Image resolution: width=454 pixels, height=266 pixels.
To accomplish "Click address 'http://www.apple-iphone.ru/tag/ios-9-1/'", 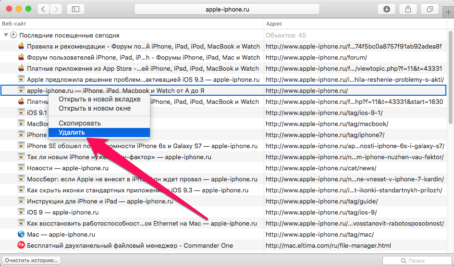I will pyautogui.click(x=324, y=113).
